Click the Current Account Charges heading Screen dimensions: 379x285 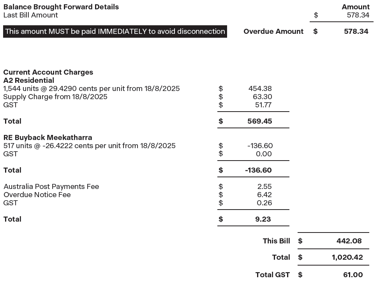coord(48,72)
